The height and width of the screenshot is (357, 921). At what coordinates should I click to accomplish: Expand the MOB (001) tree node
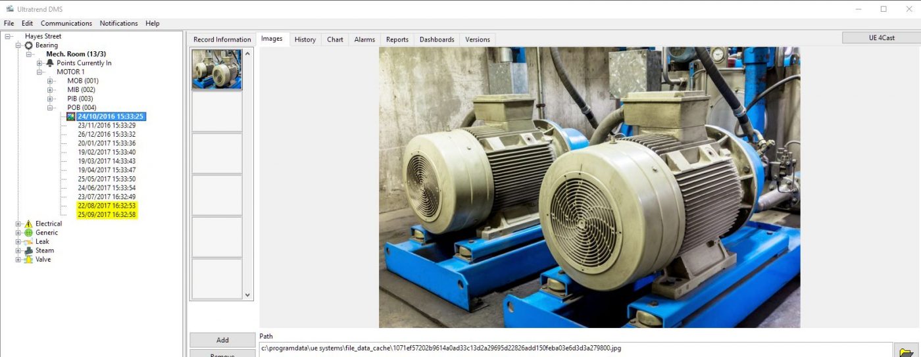coord(51,81)
